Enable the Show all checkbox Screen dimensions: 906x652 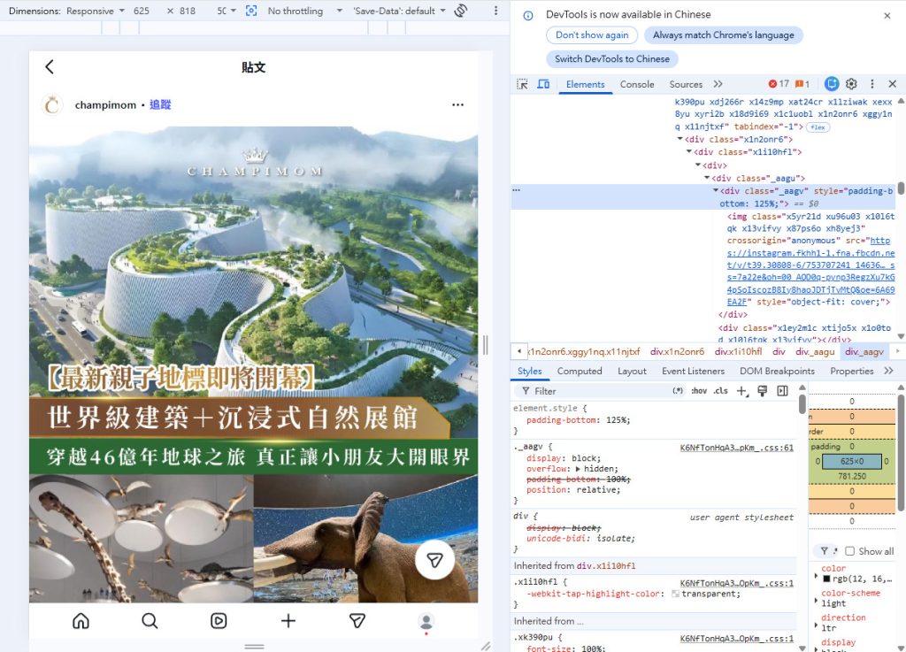pos(849,551)
